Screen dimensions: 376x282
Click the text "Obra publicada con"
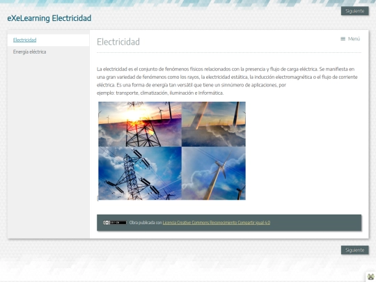(x=146, y=223)
